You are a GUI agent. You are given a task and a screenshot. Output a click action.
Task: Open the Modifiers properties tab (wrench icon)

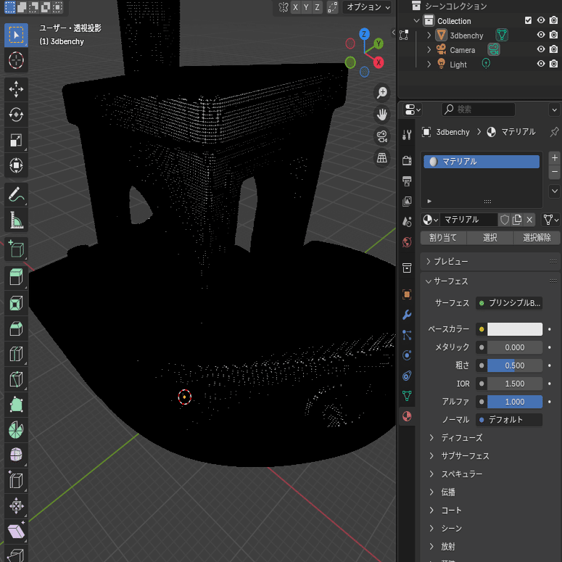click(x=407, y=315)
